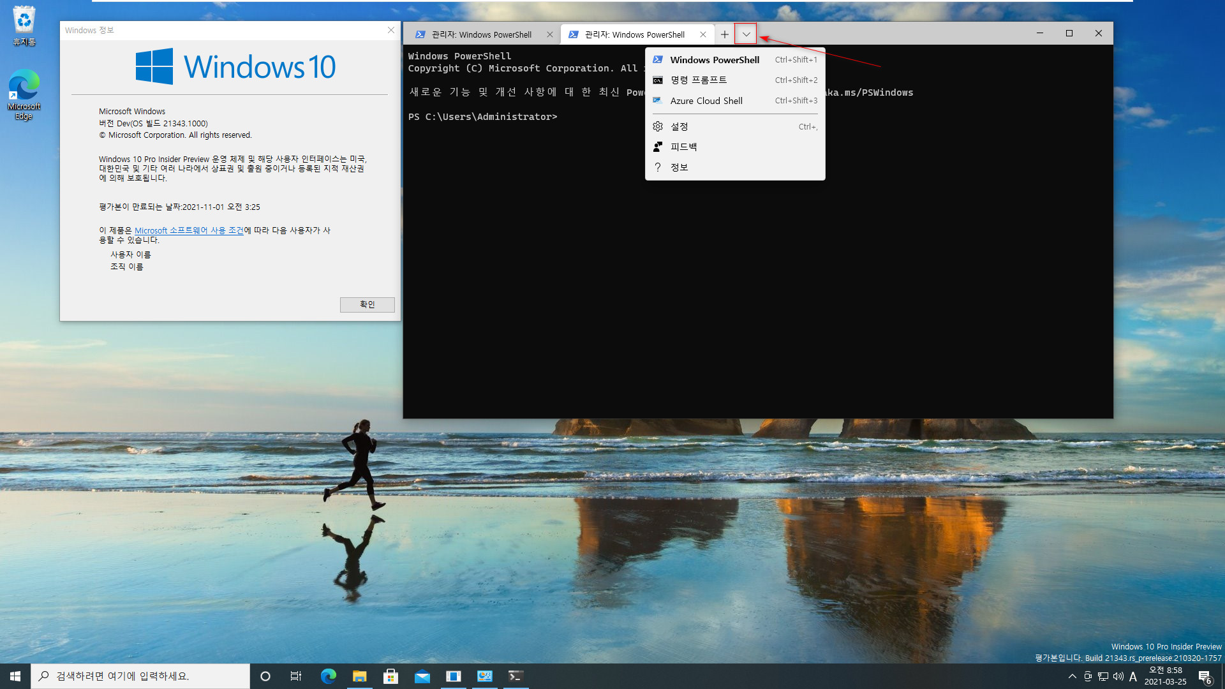This screenshot has width=1225, height=689.
Task: Click the Azure icon beside Azure Cloud Shell
Action: pyautogui.click(x=658, y=101)
